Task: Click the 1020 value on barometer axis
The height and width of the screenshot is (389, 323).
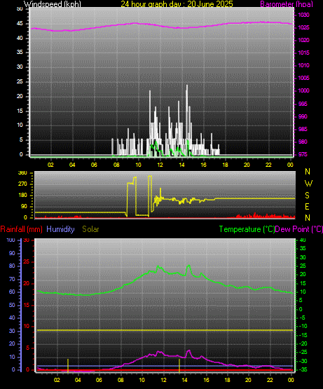Action: [303, 40]
